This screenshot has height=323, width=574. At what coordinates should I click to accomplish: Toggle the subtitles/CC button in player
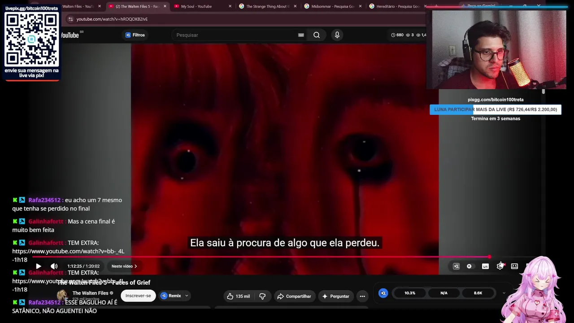485,266
